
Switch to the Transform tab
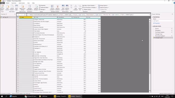point(14,3)
